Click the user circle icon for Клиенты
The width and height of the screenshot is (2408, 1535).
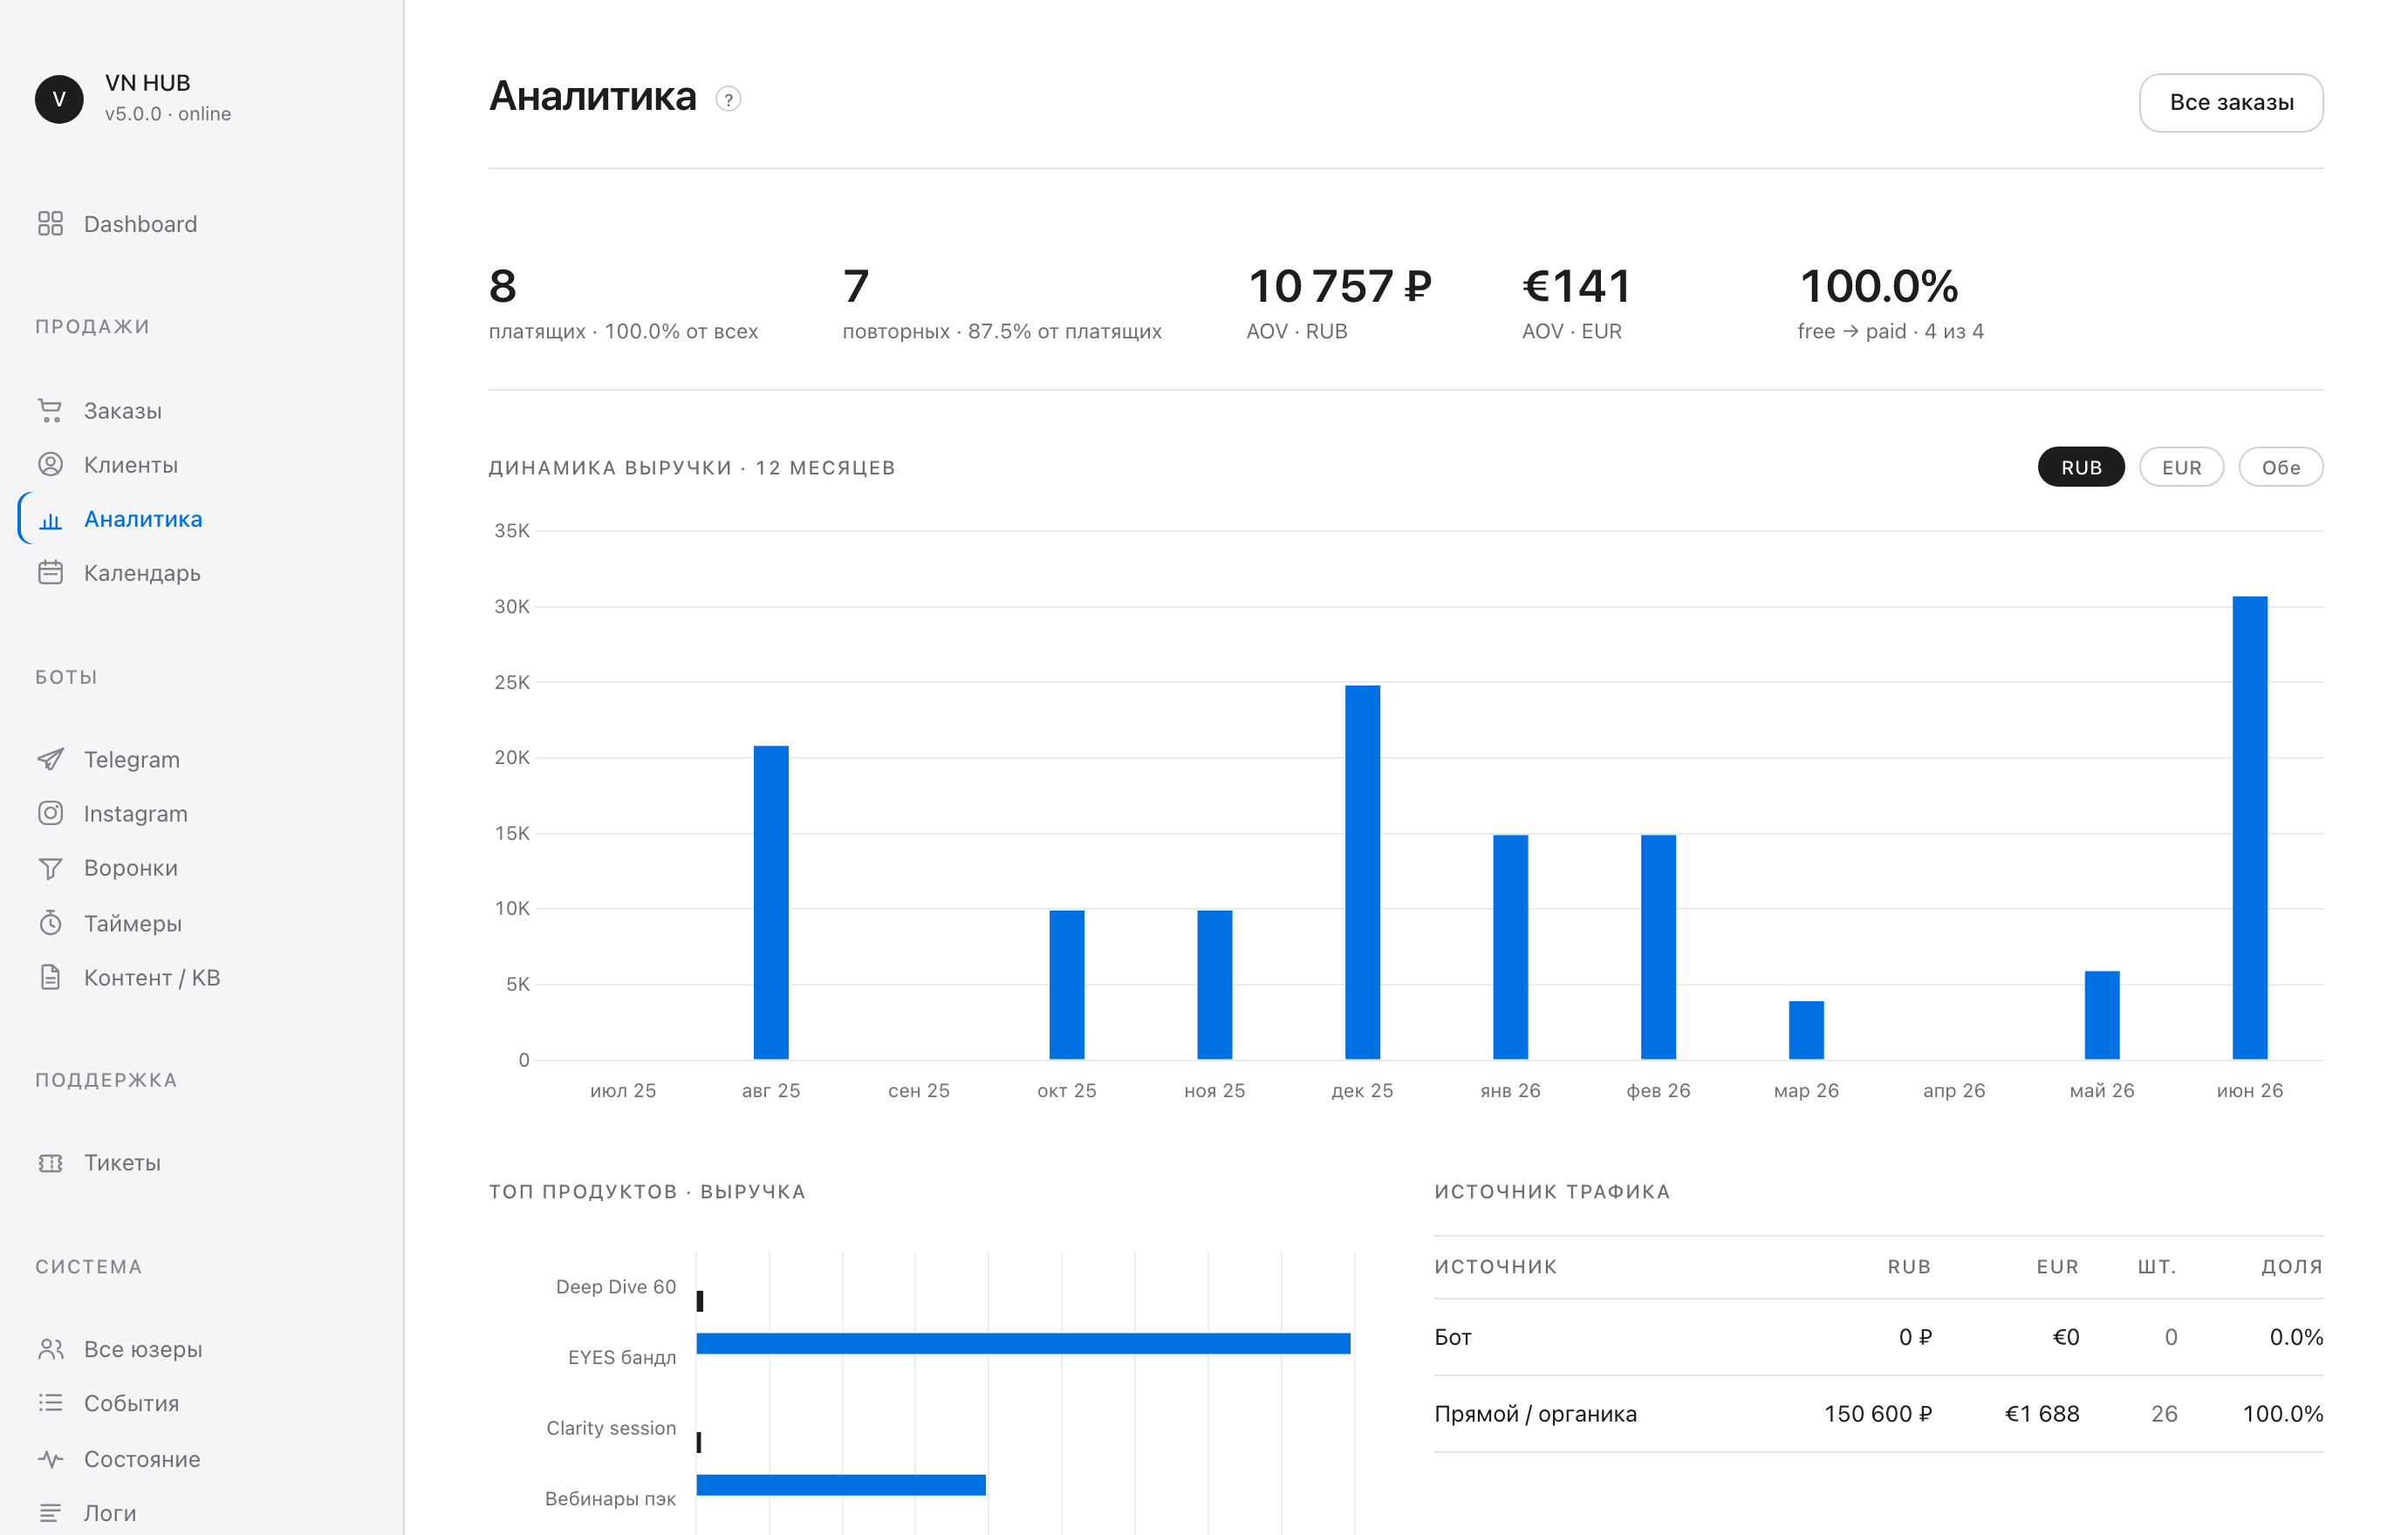click(x=50, y=465)
